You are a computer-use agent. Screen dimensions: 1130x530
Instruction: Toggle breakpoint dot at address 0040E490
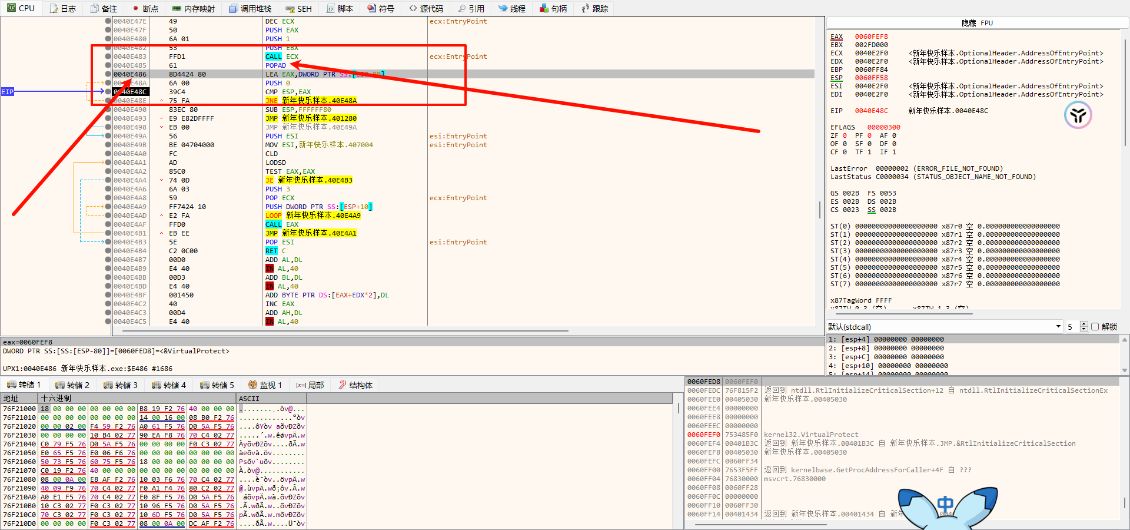[x=108, y=110]
